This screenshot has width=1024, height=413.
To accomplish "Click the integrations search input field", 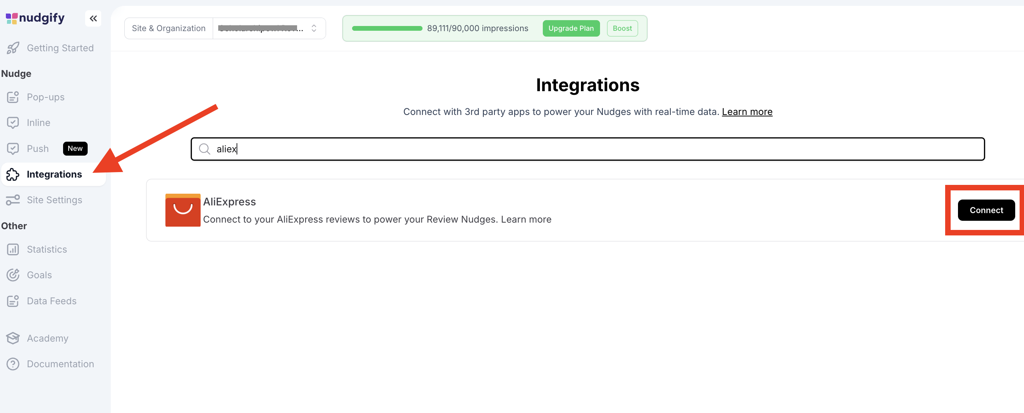I will [588, 149].
